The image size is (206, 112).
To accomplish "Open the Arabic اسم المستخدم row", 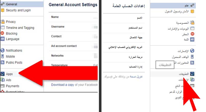I will click(124, 28).
